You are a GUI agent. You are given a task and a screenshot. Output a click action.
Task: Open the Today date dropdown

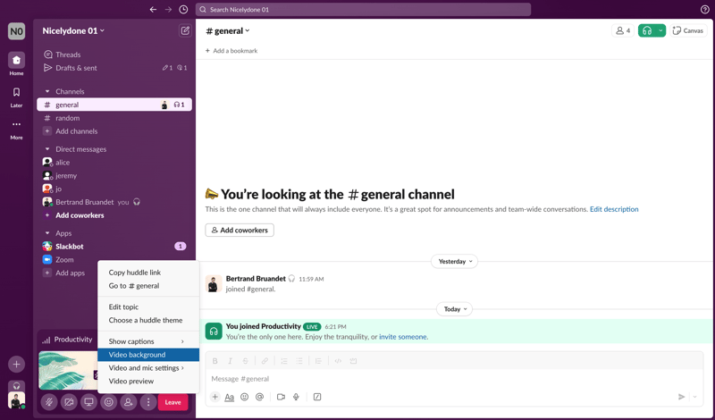(455, 308)
